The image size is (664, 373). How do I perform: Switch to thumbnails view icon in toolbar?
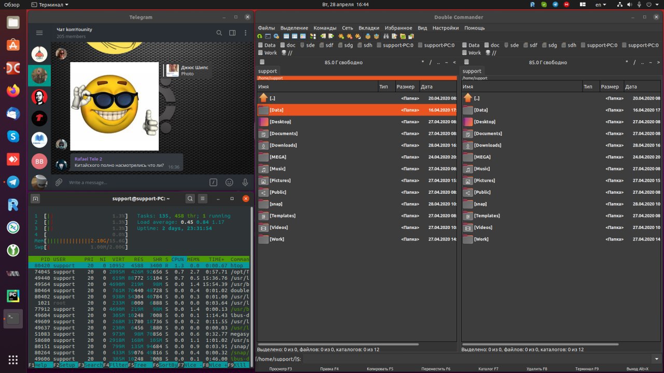[x=303, y=36]
